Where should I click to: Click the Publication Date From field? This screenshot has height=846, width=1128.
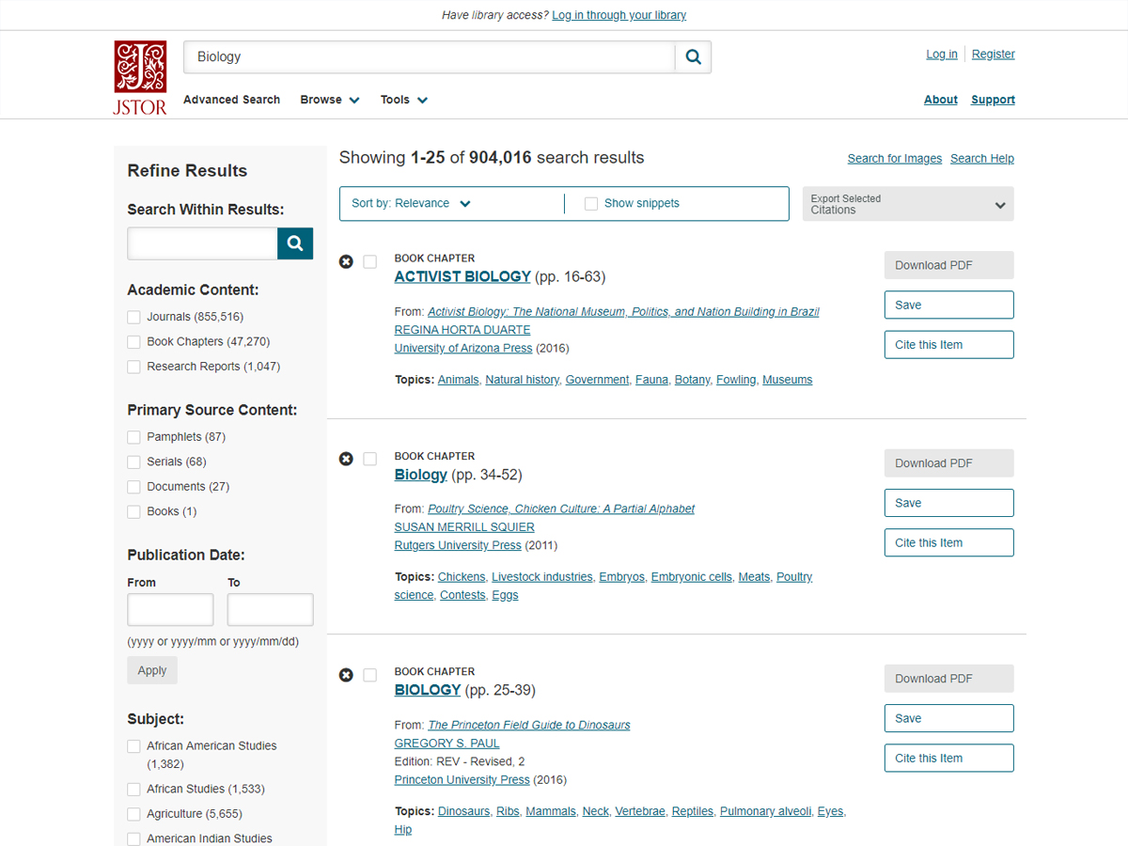point(170,609)
